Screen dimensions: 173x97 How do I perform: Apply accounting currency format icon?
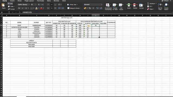pos(85,8)
